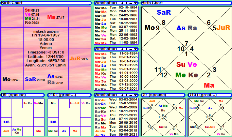Image resolution: width=232 pixels, height=137 pixels.
Task: Select the Ra-Ma row dated 20-03-2018
Action: pos(116,127)
